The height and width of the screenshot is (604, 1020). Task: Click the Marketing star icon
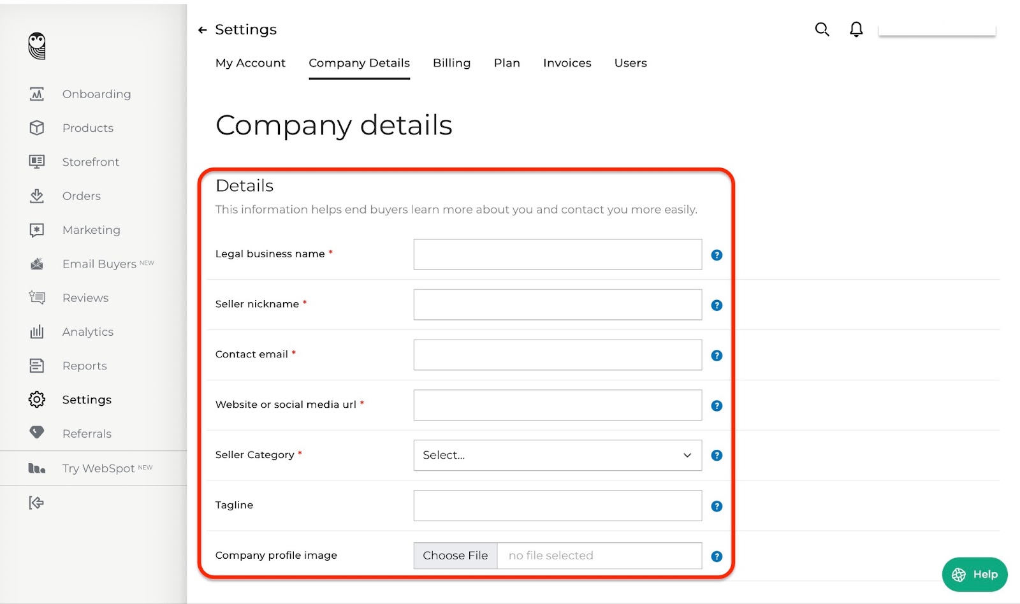(37, 230)
